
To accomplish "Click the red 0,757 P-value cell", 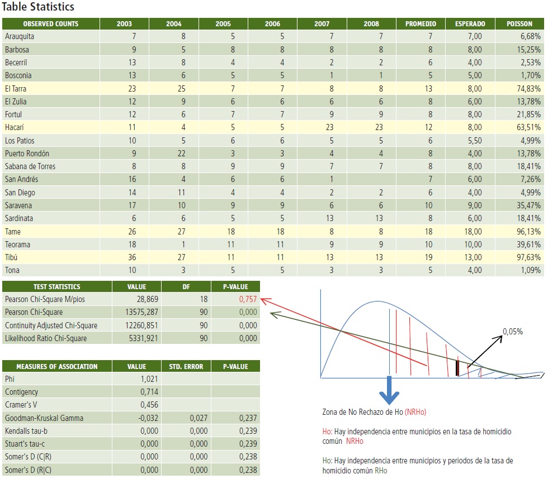I will click(248, 299).
